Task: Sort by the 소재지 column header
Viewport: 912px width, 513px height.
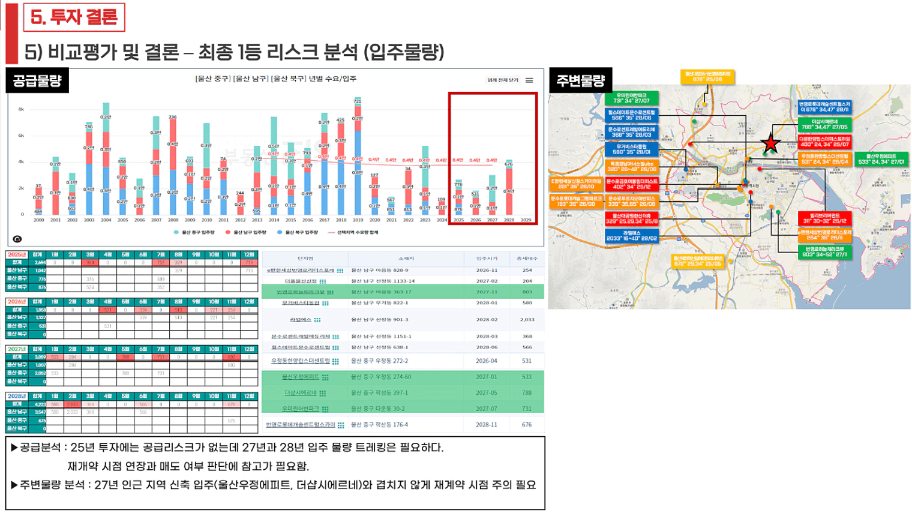Action: click(x=406, y=259)
